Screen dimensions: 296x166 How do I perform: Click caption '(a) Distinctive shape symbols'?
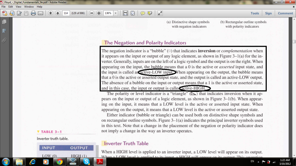coord(188,22)
